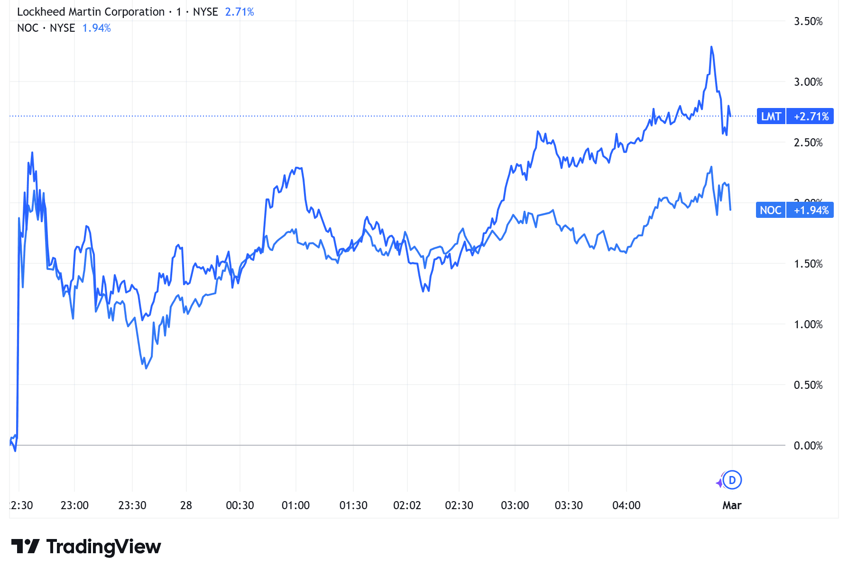Click the 2.71% change in header
Viewport: 848px width, 575px height.
click(240, 12)
